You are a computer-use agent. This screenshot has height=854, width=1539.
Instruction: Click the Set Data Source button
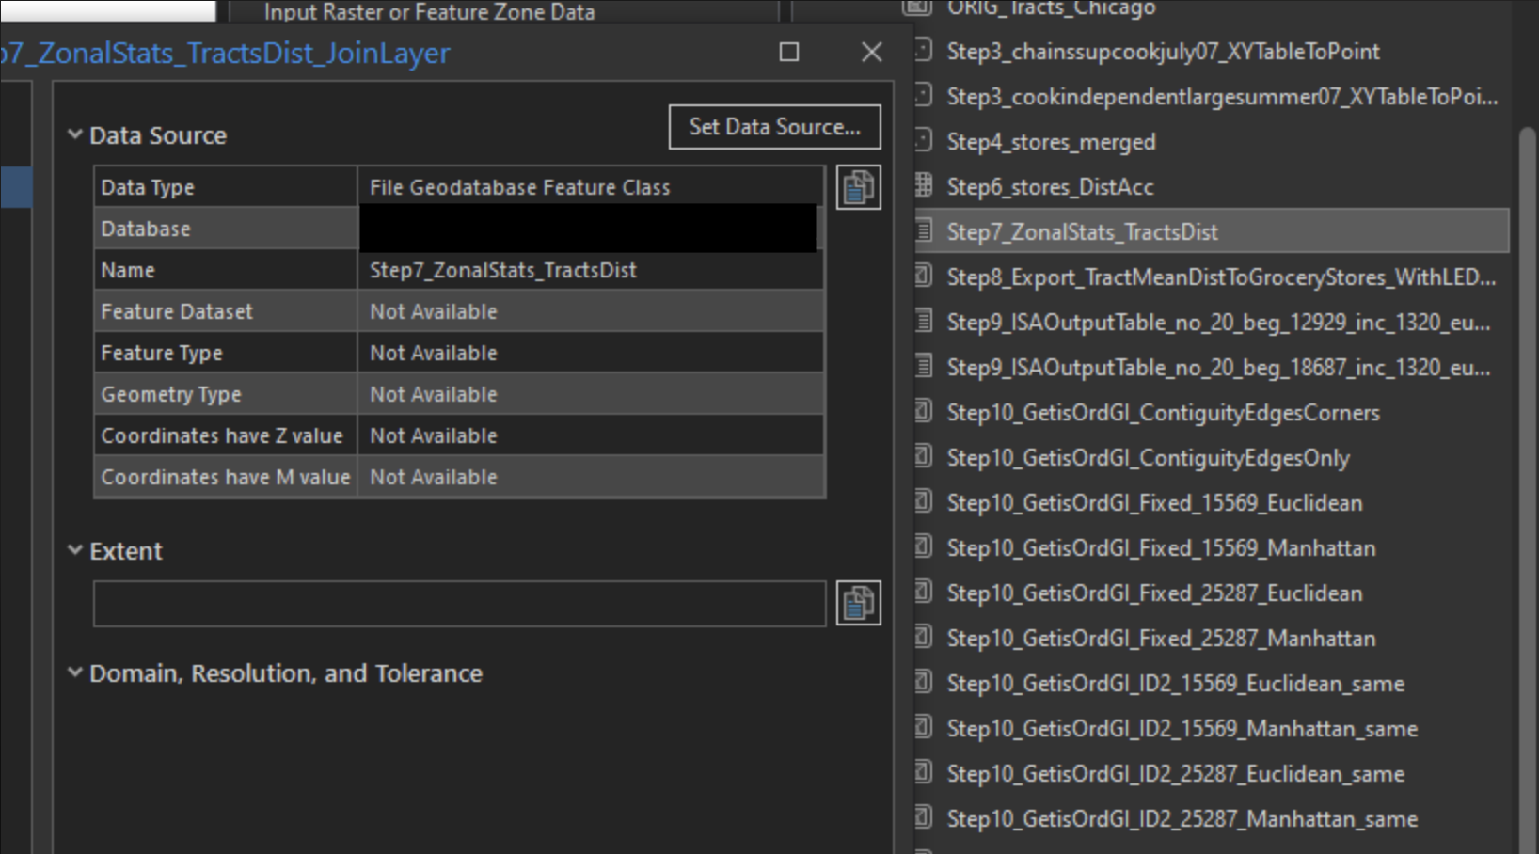773,127
